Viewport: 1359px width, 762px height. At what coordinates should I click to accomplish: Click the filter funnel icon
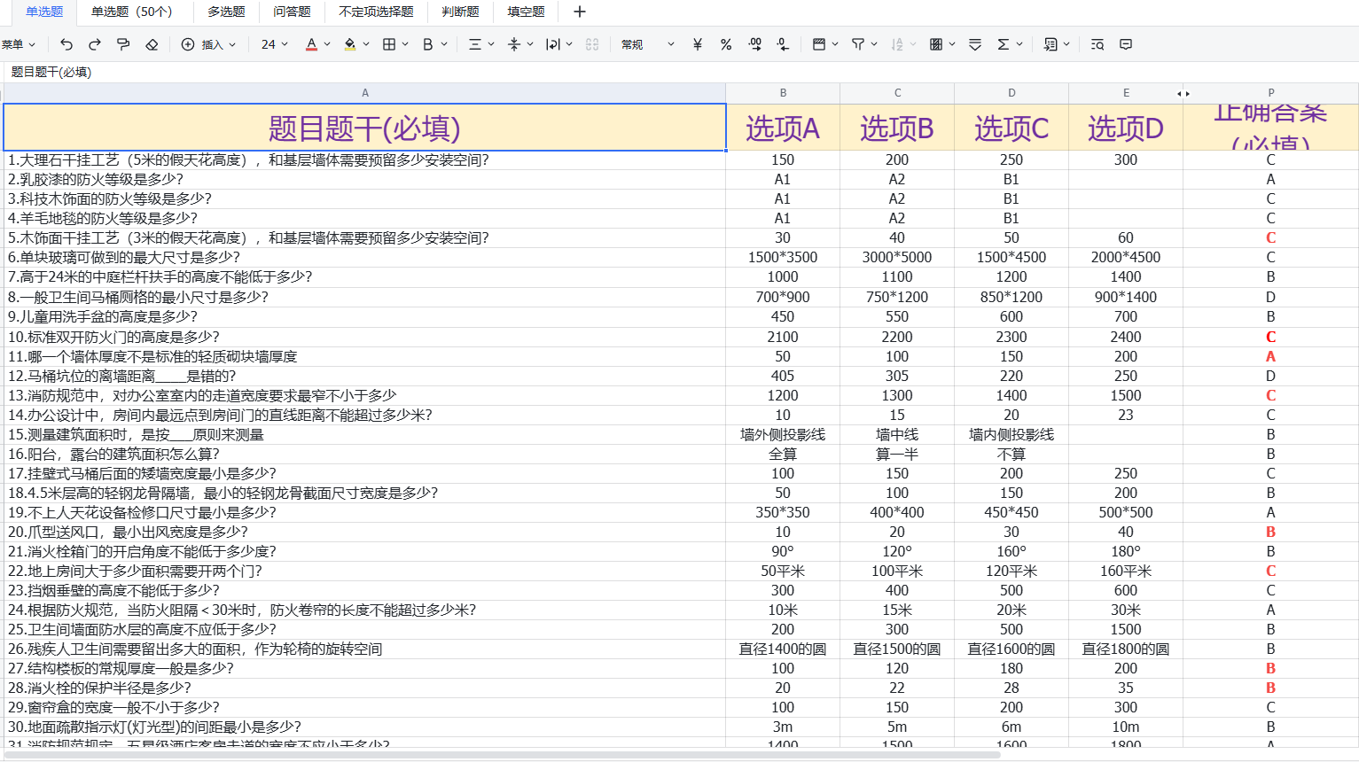tap(858, 44)
